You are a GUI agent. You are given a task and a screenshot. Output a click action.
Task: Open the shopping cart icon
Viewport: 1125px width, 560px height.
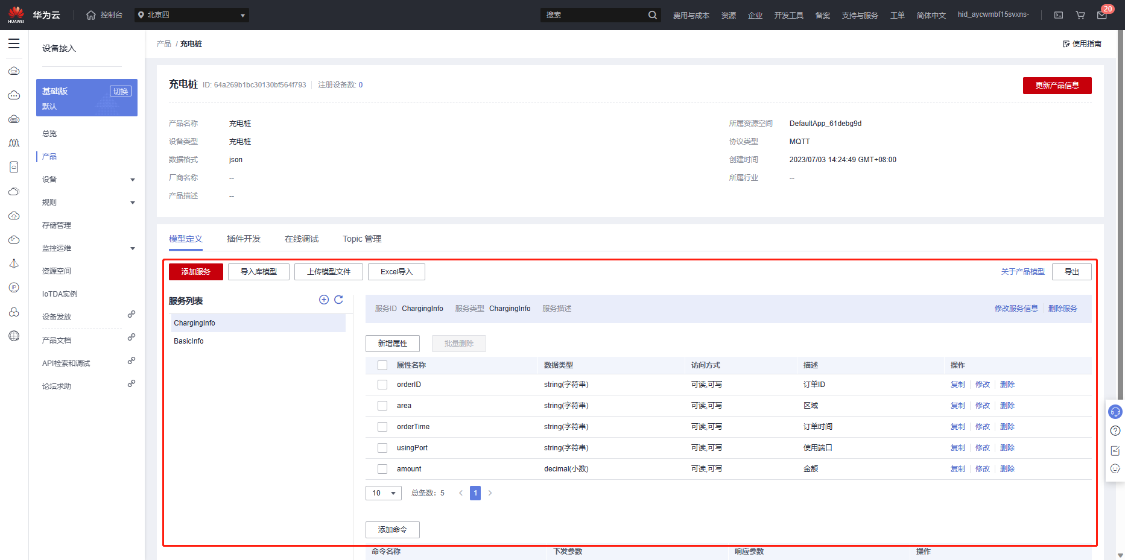(1080, 15)
